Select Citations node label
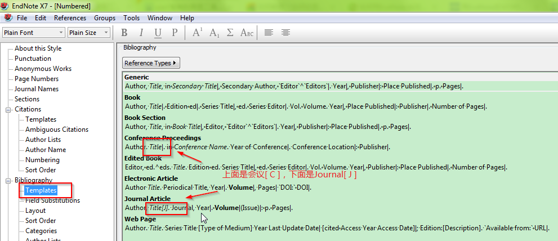This screenshot has width=558, height=241. coord(28,109)
